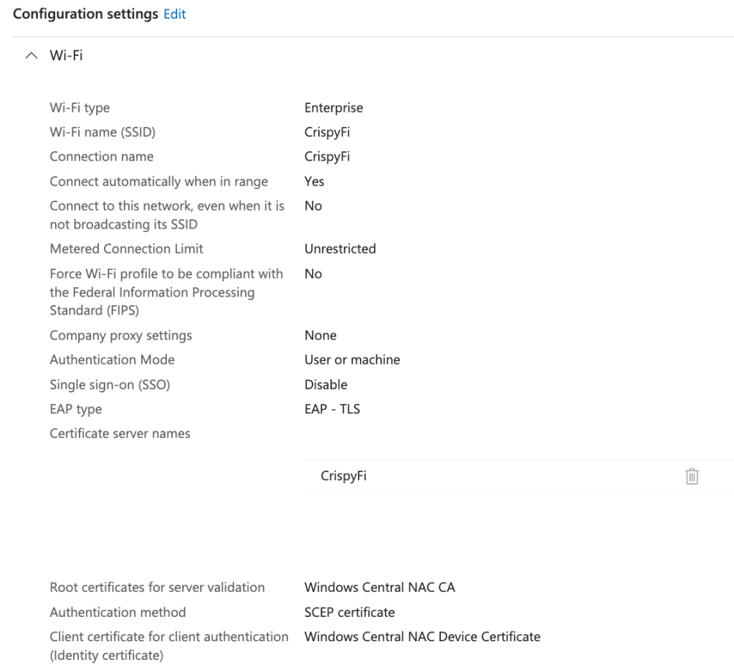Image resolution: width=734 pixels, height=672 pixels.
Task: Click the Wi-Fi name (SSID) label
Action: (x=103, y=133)
